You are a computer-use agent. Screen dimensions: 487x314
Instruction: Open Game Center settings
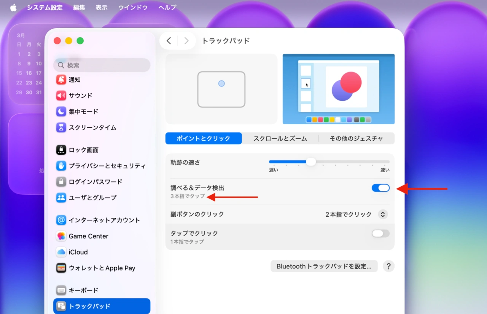tap(61, 236)
